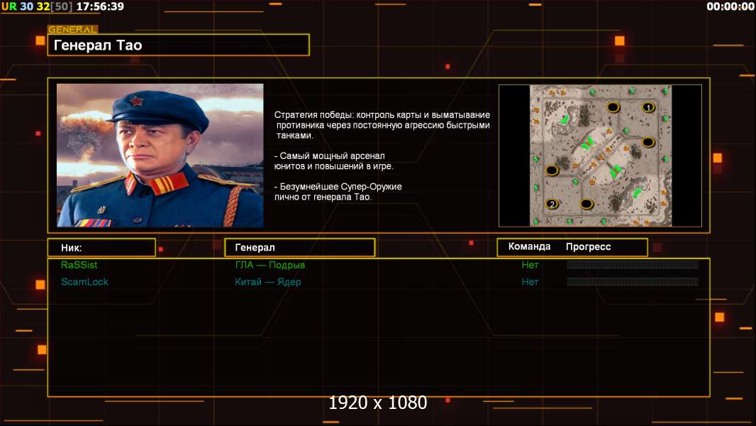
Task: Click the 'Генерал' column header
Action: point(299,248)
